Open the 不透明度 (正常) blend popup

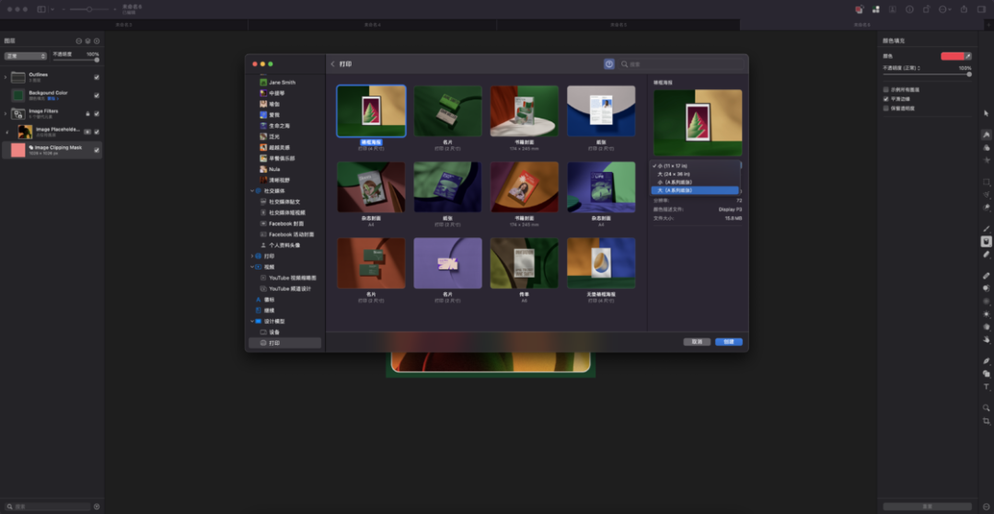(x=902, y=68)
